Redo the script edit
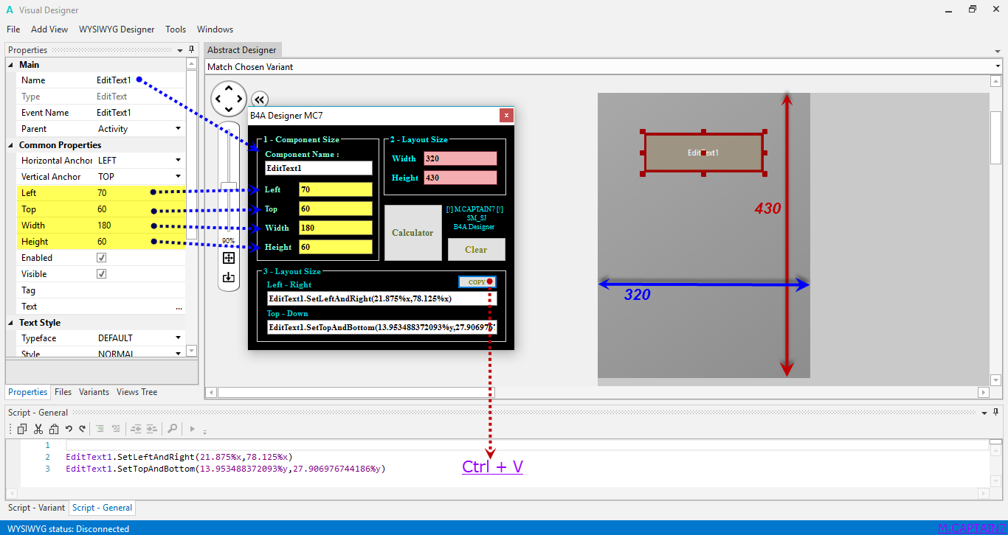Screen dimensions: 1008x535 click(x=82, y=429)
